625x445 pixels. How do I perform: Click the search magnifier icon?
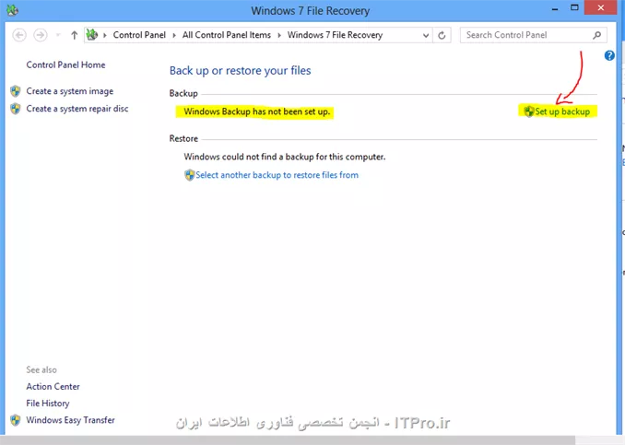pos(596,35)
